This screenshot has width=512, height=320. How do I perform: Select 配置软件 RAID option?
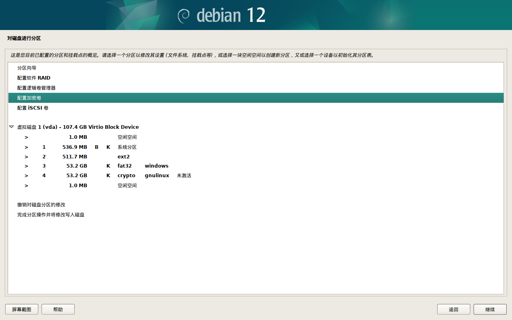(x=256, y=78)
